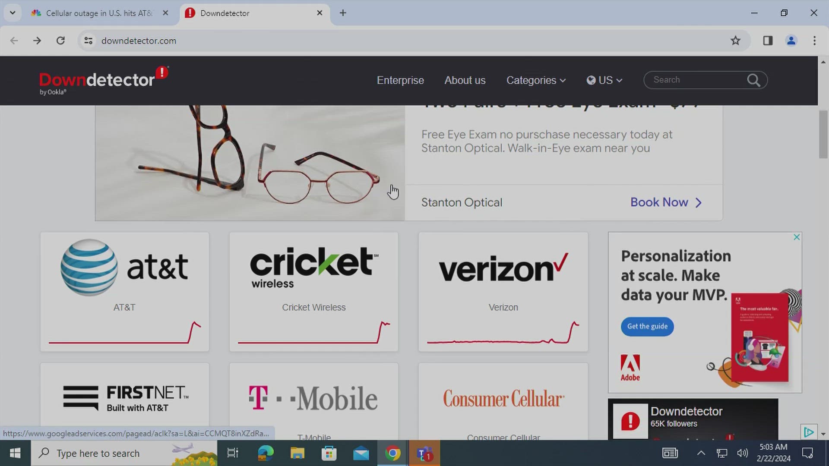Bookmark this page with the star icon

(x=735, y=41)
